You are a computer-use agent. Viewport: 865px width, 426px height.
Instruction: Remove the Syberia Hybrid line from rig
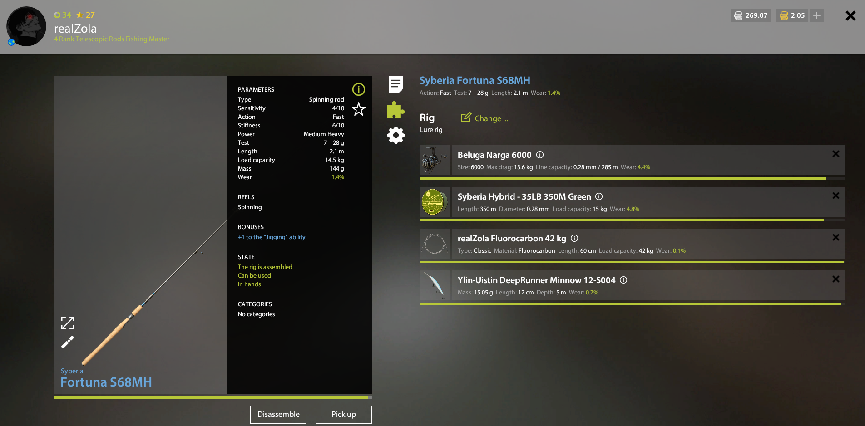click(x=835, y=196)
